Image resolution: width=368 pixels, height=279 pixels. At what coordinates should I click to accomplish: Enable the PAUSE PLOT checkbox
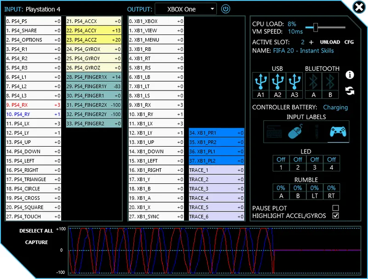[x=335, y=208]
